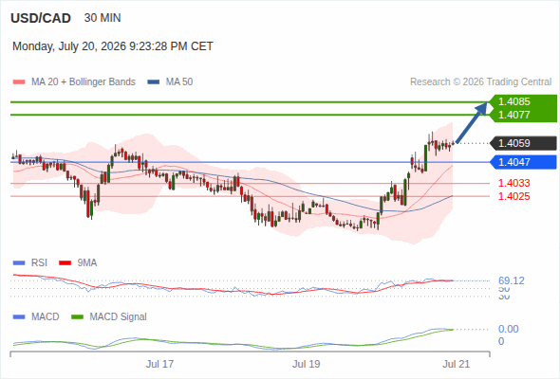Viewport: 560px width, 379px height.
Task: Click the Jul 19 date axis marker
Action: [306, 364]
